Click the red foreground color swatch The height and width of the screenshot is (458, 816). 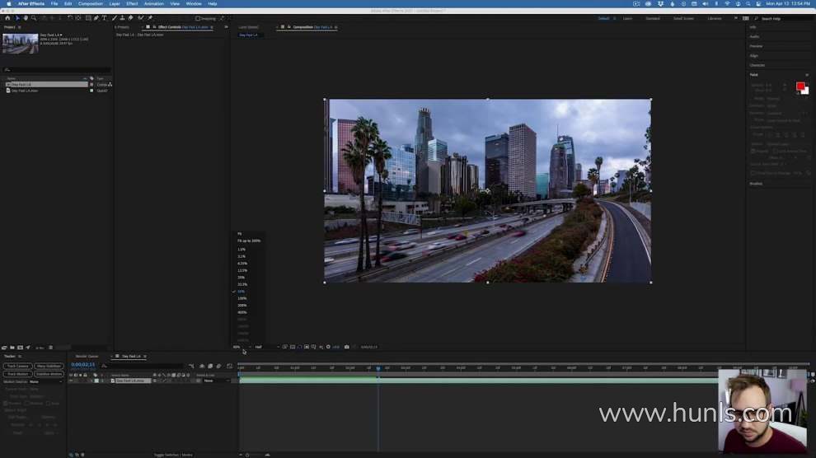pos(800,86)
